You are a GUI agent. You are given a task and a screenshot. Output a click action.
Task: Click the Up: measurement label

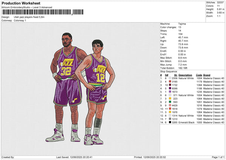(162, 44)
